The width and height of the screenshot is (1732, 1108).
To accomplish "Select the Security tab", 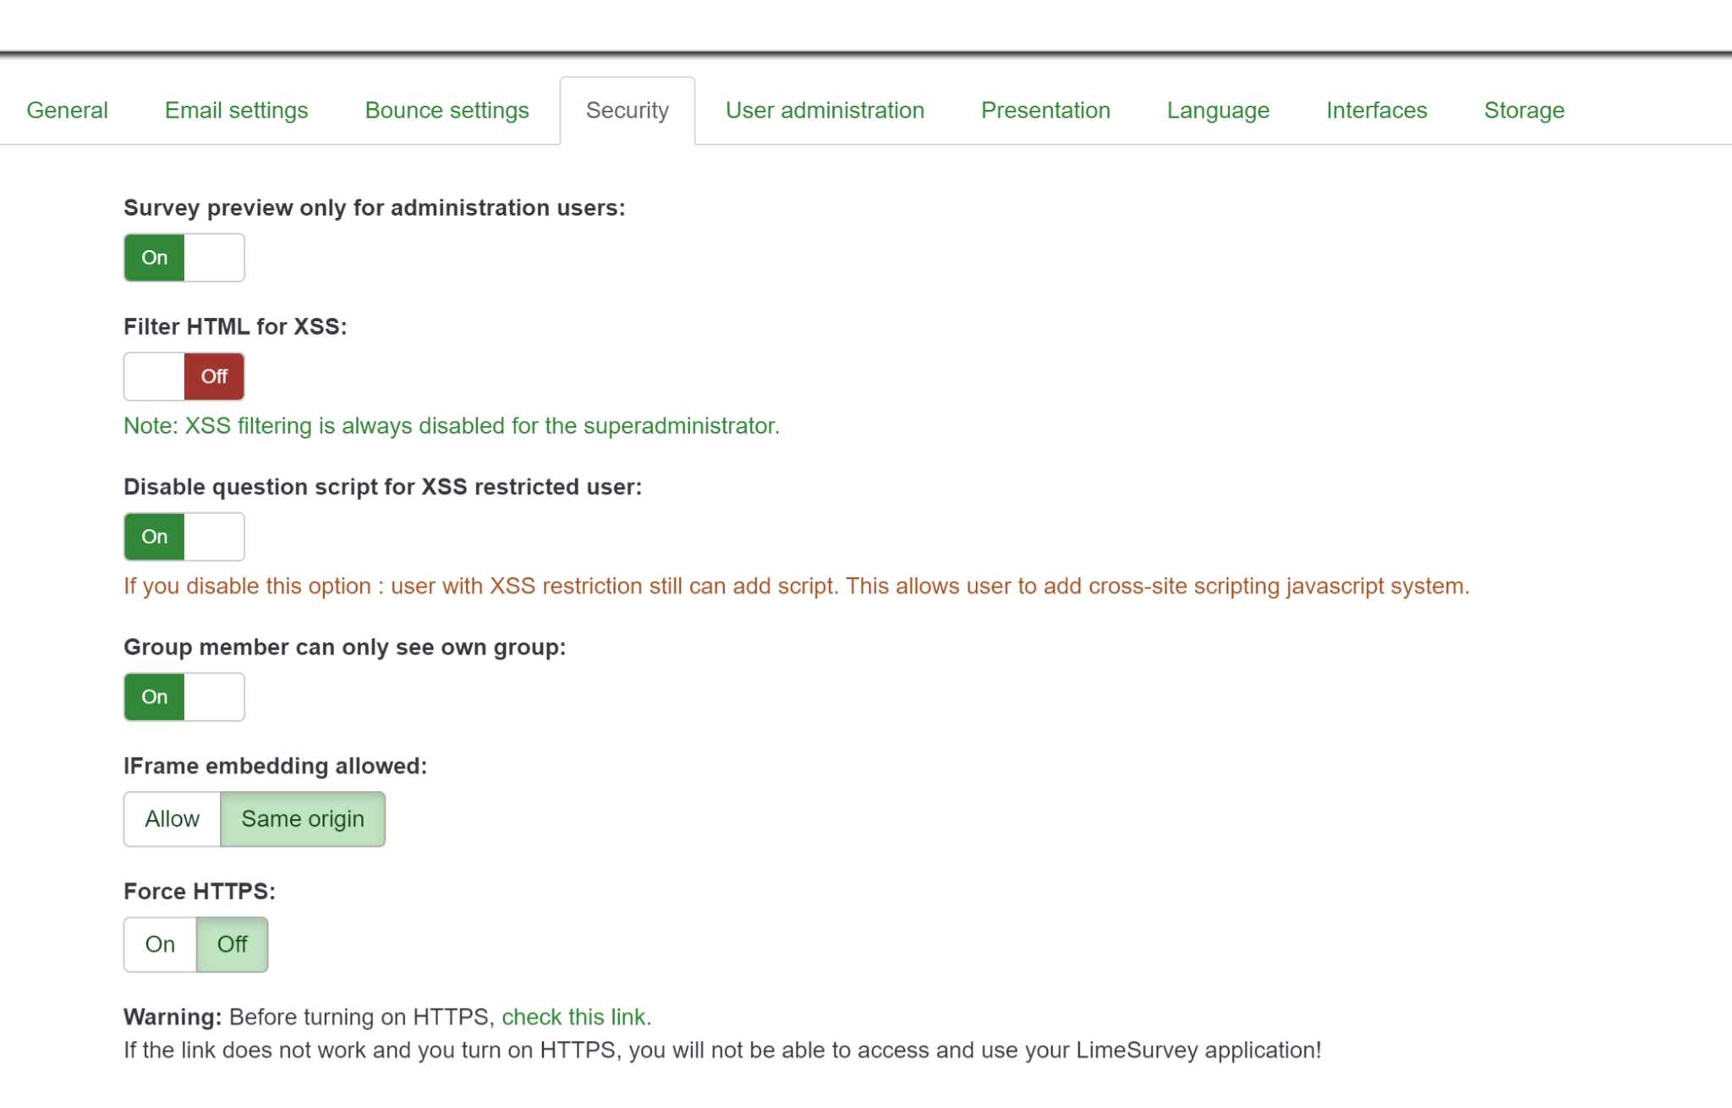I will pyautogui.click(x=627, y=111).
